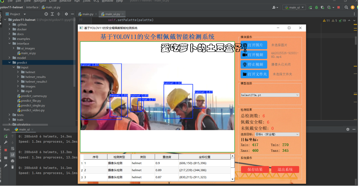This screenshot has height=186, width=359.
Task: Pin the Run tab with pin icon
Action: 6,165
